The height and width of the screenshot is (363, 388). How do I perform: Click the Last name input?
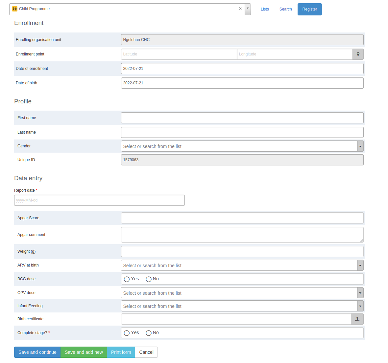tap(242, 132)
